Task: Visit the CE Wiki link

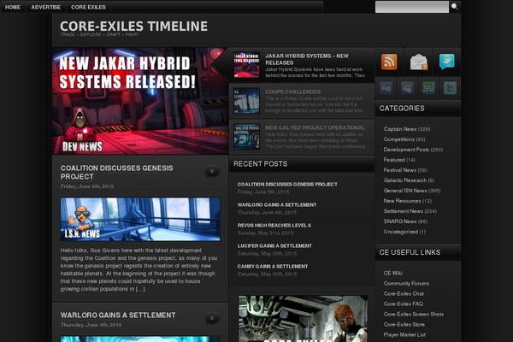Action: 392,273
